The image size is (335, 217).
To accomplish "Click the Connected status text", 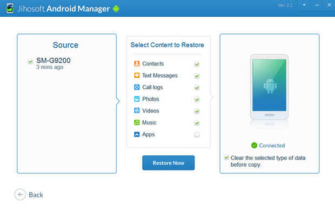I will pos(272,146).
